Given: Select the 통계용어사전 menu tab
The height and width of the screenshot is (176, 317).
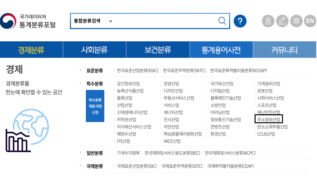Looking at the screenshot, I should [221, 50].
